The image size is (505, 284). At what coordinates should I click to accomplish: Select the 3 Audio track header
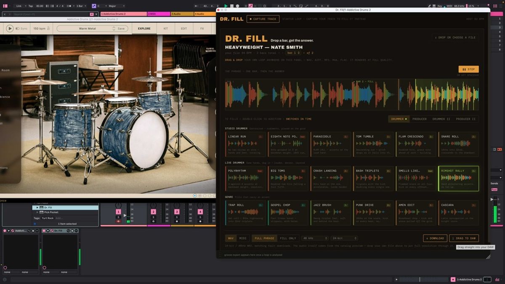point(182,14)
